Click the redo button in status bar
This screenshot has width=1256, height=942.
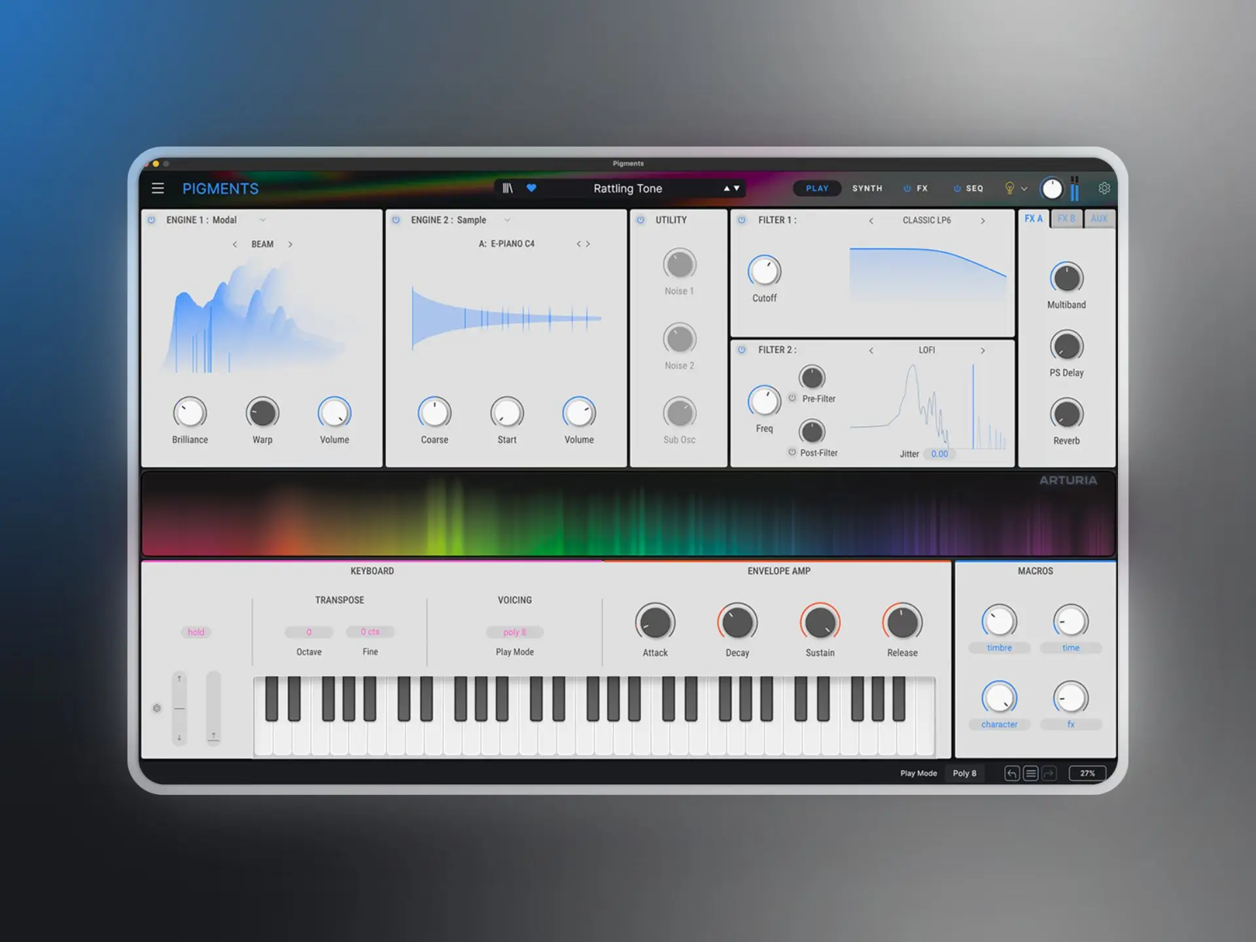1049,773
